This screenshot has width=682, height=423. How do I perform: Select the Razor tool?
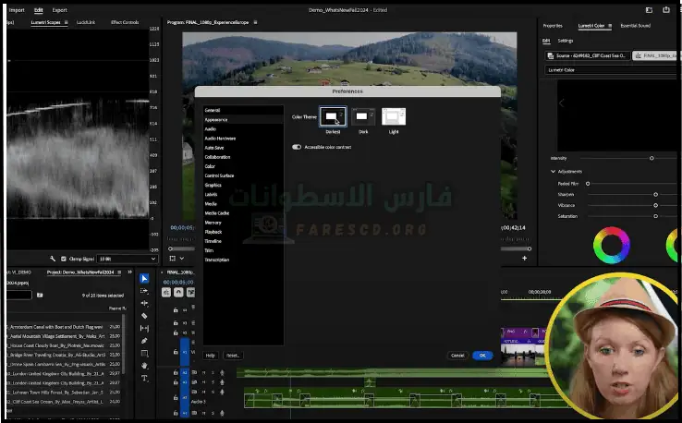pos(144,316)
